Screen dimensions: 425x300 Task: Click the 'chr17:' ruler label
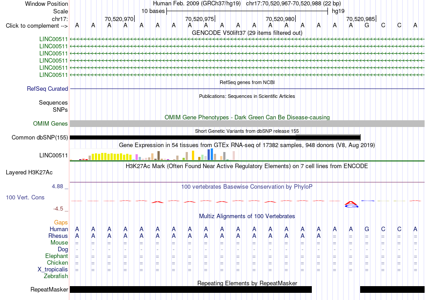coord(60,19)
